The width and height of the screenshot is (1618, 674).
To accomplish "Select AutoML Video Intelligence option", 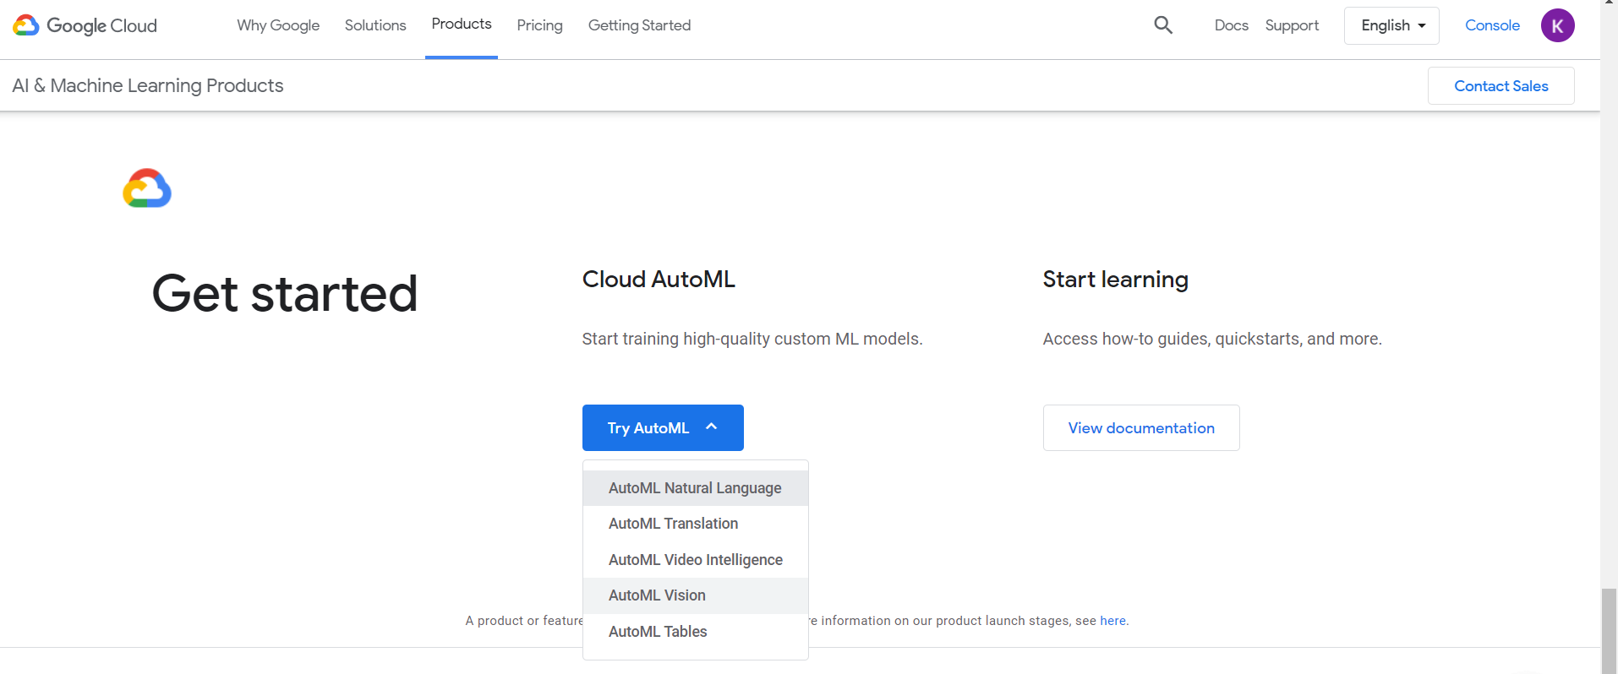I will point(695,560).
